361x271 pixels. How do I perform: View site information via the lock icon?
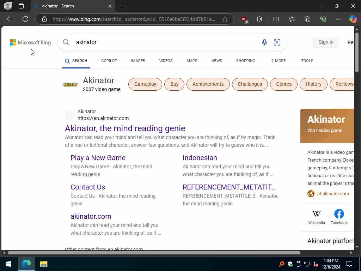click(44, 19)
